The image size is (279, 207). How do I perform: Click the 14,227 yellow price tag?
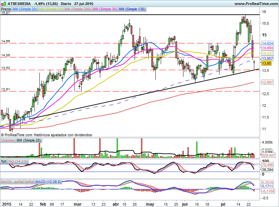coord(267,53)
